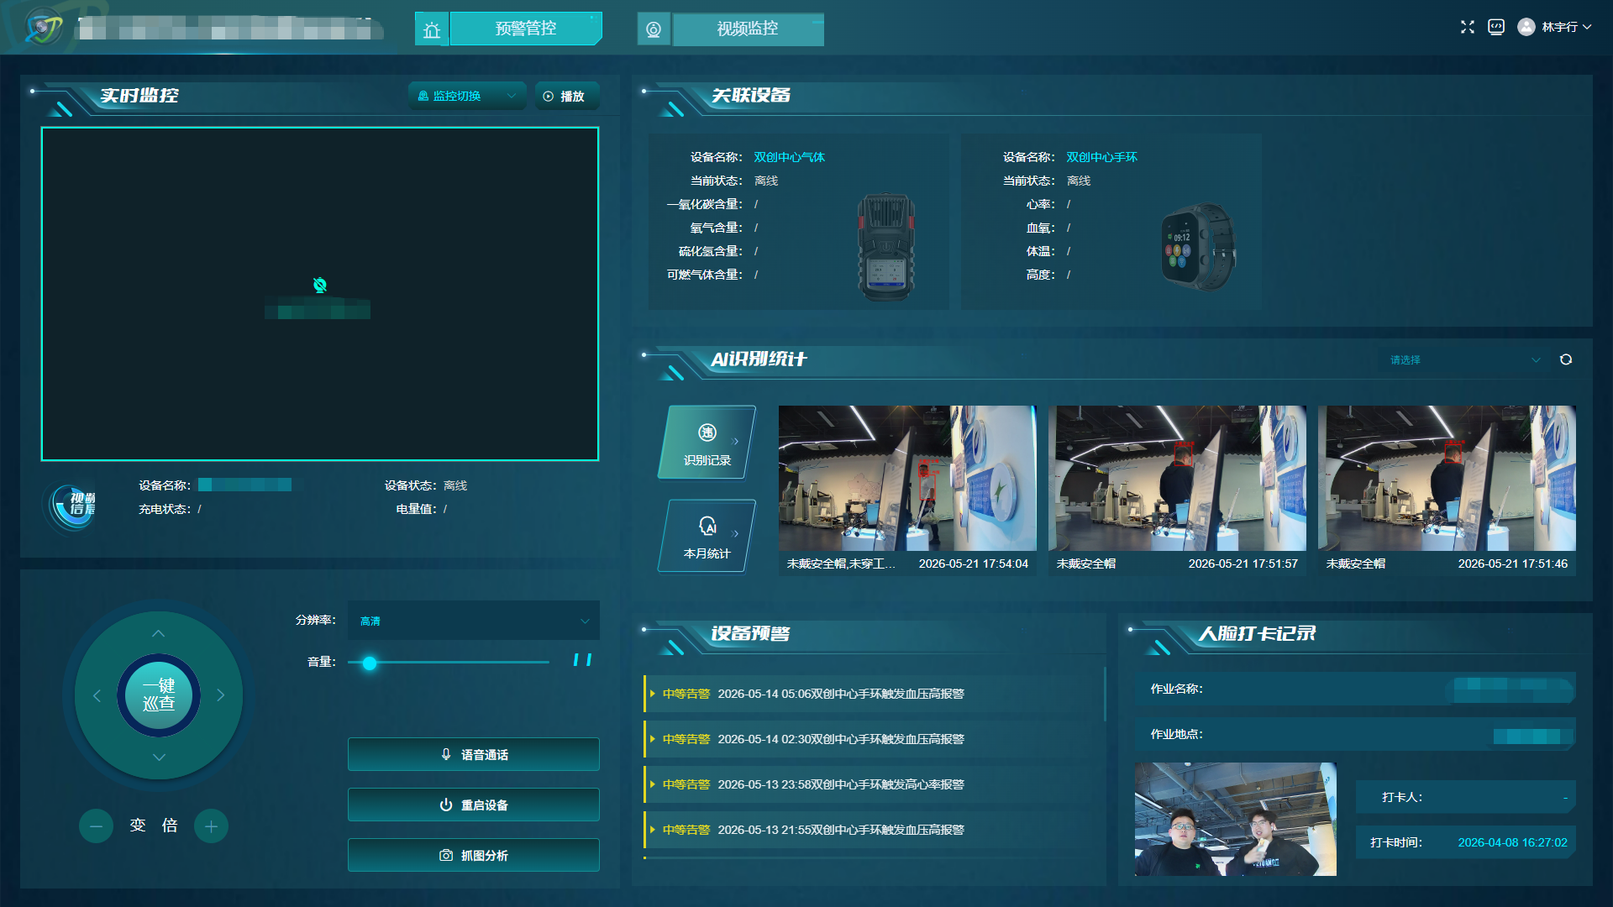Expand the 林宇行 user menu

[1567, 27]
